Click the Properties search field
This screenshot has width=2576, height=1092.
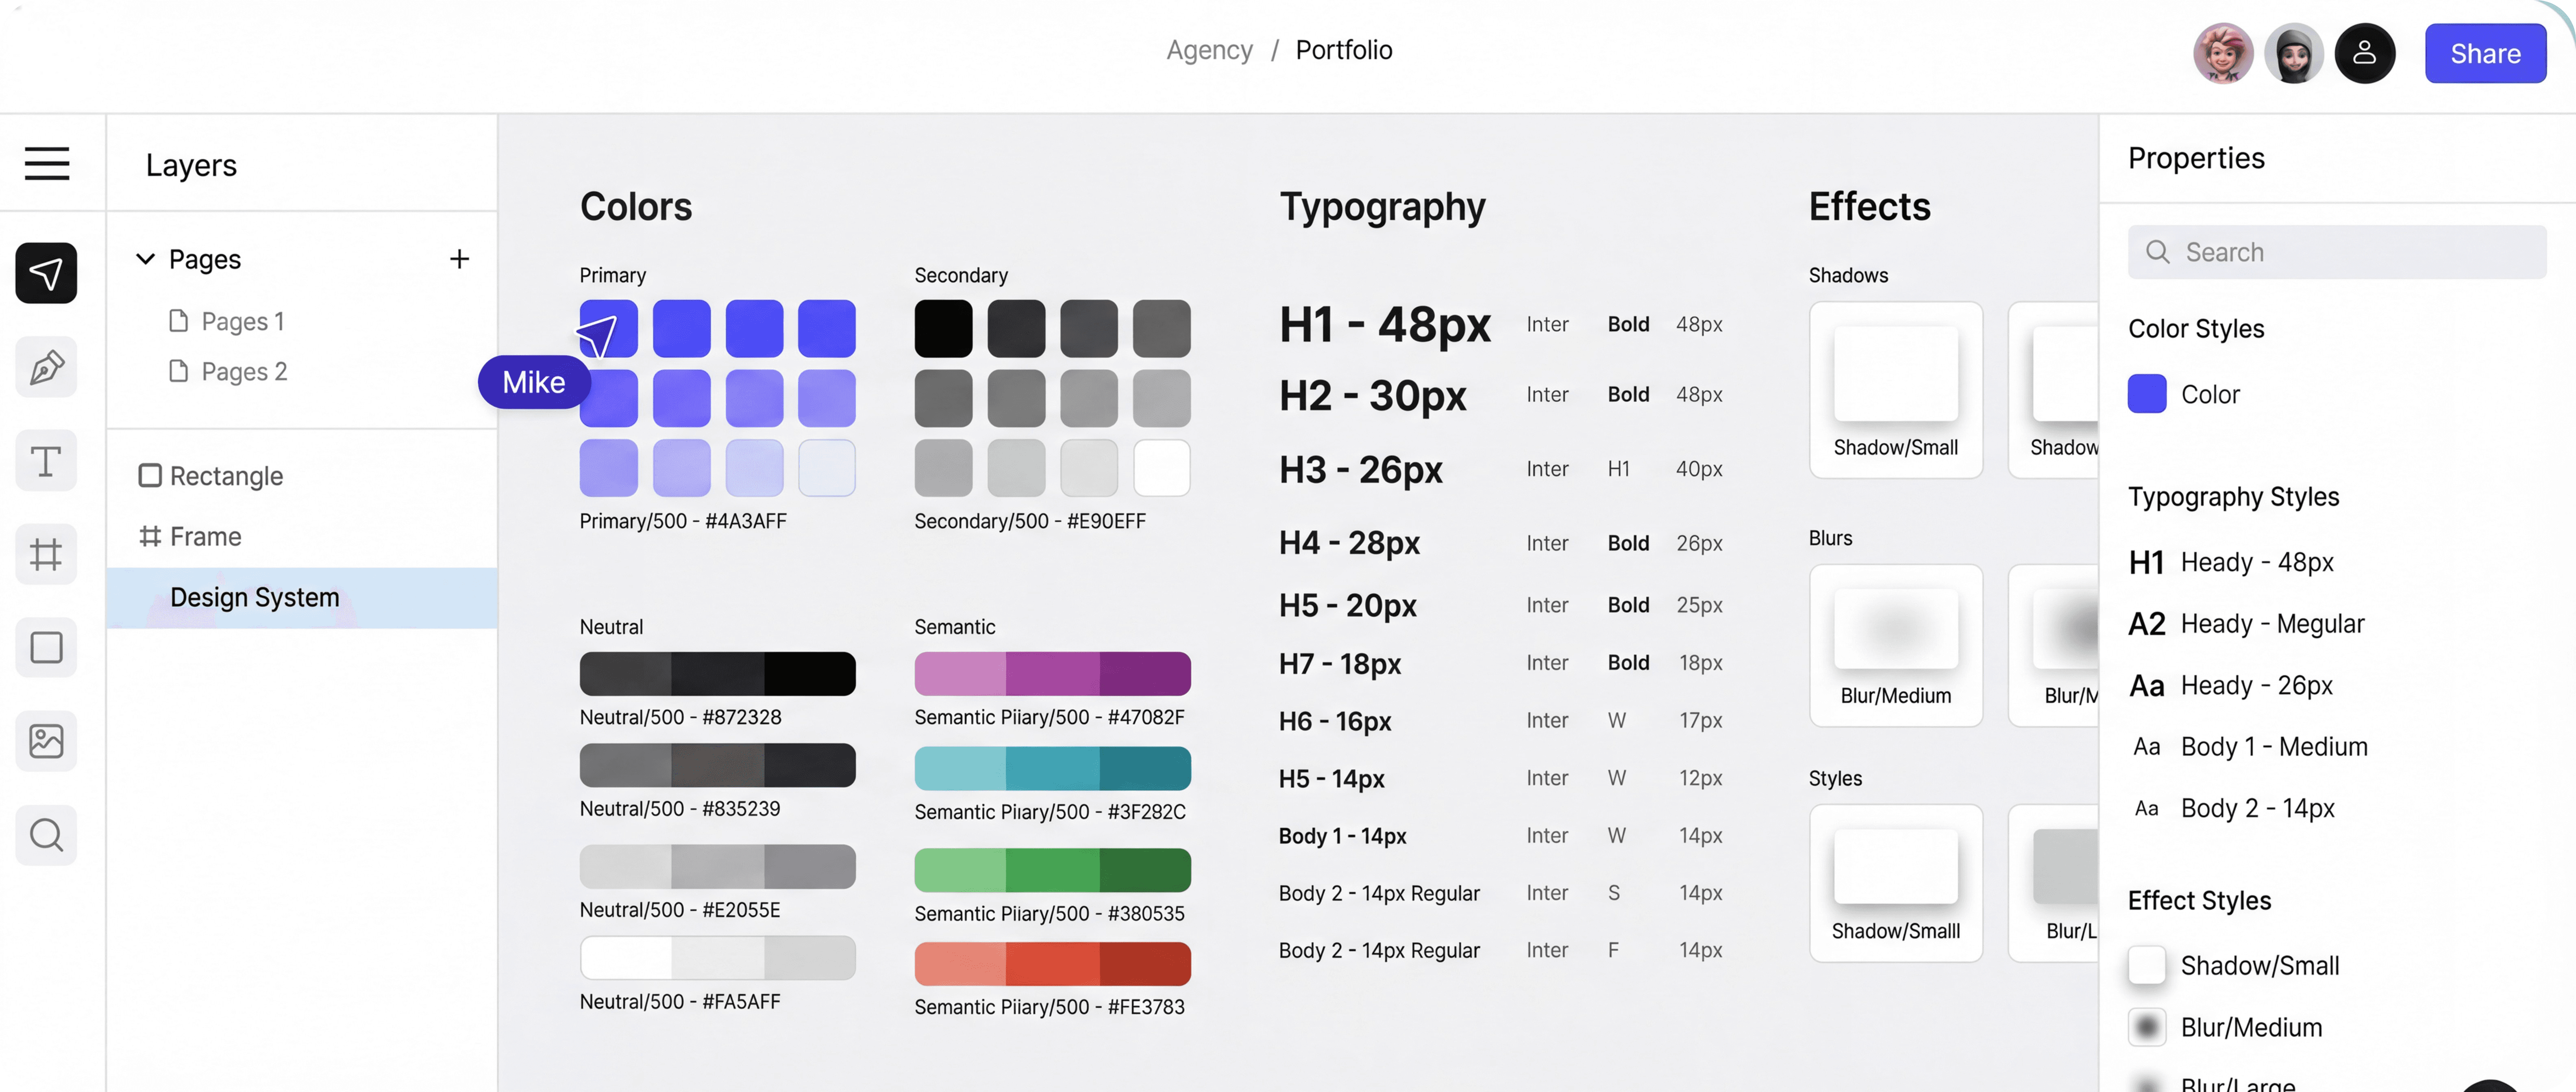(x=2336, y=252)
